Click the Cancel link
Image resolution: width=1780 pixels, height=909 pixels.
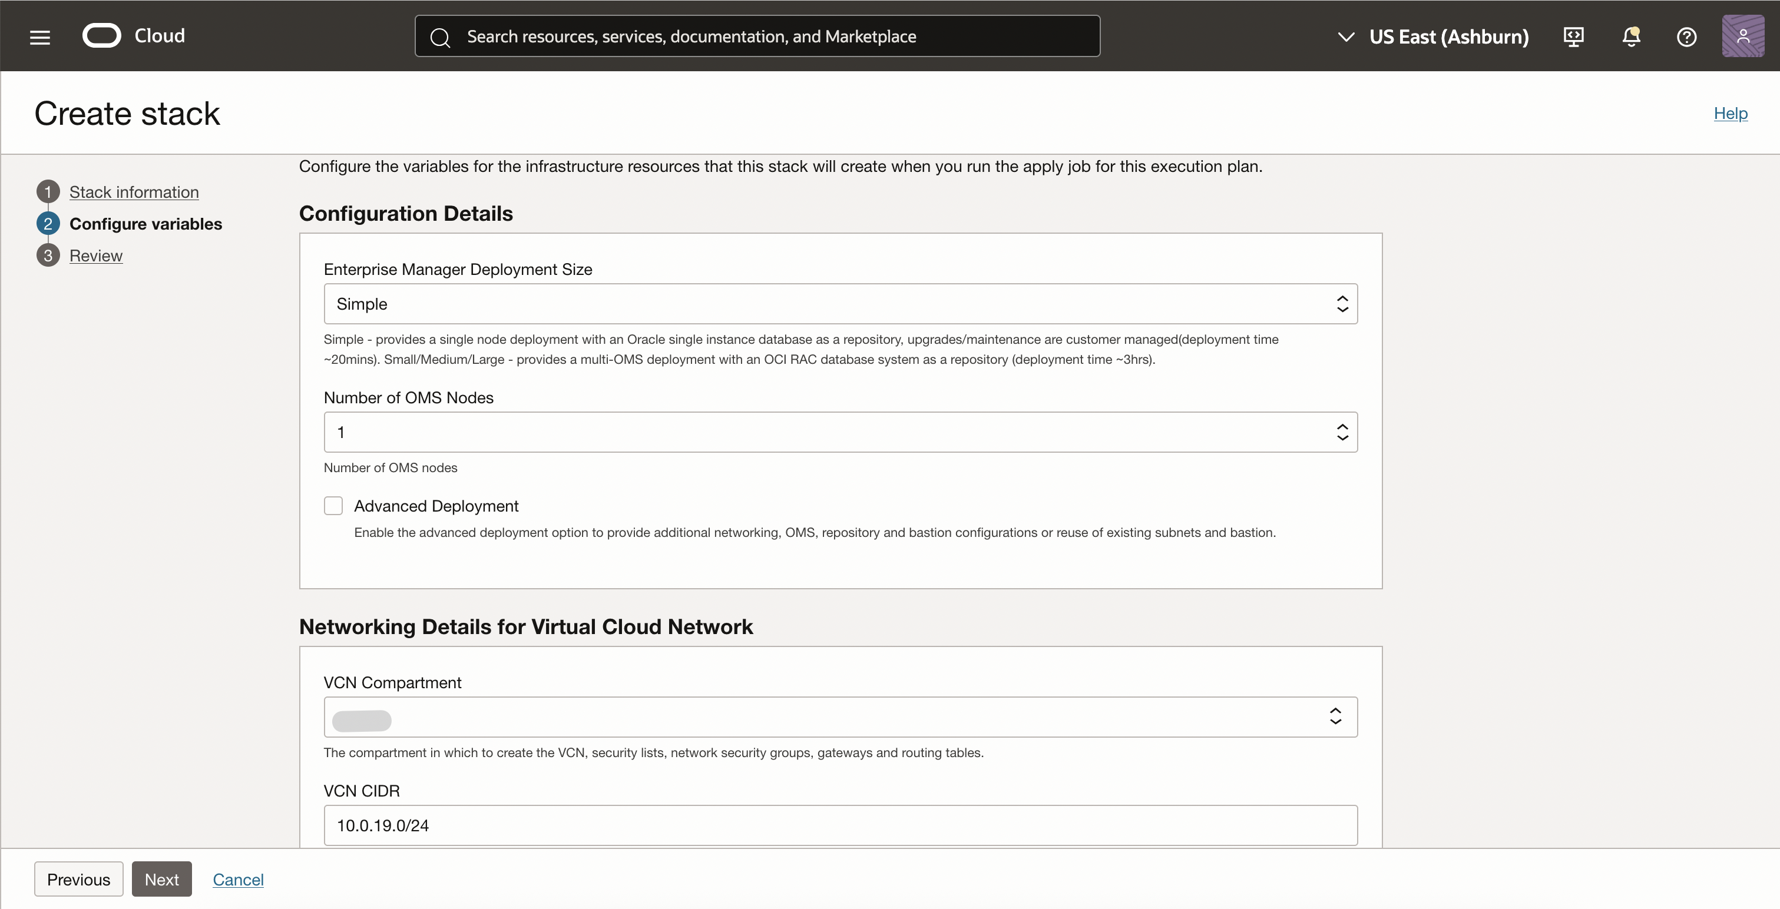pyautogui.click(x=238, y=878)
